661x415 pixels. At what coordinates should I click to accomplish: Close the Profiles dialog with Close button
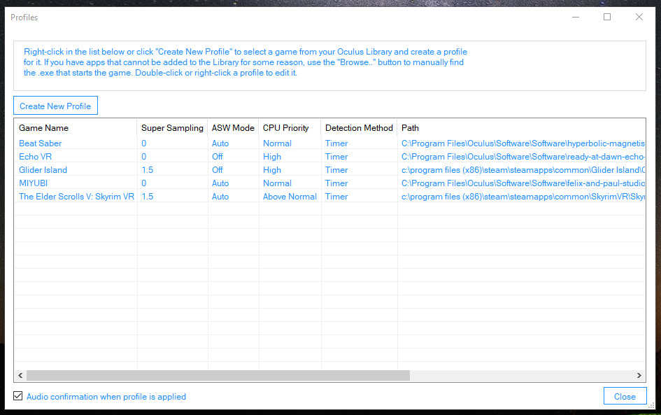(x=625, y=396)
